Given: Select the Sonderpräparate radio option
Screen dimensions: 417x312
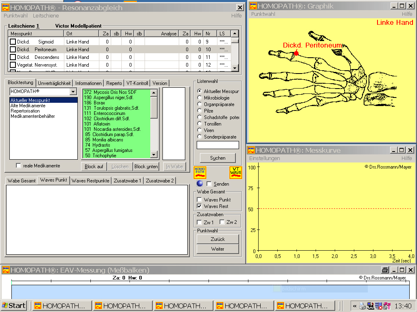Looking at the screenshot, I should click(200, 136).
